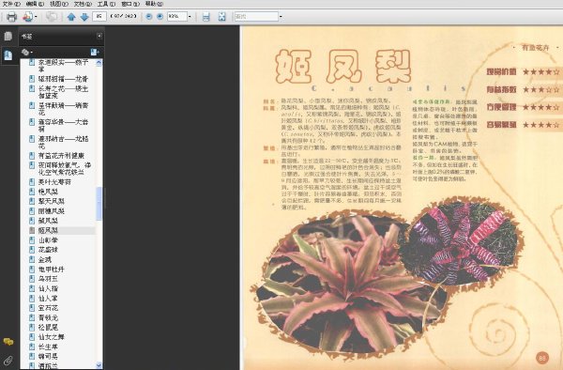Click the create PDF online icon
The image size is (563, 370).
[27, 17]
